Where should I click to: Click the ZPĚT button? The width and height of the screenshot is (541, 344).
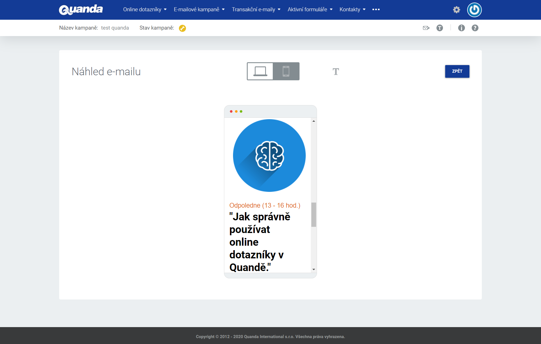(457, 71)
